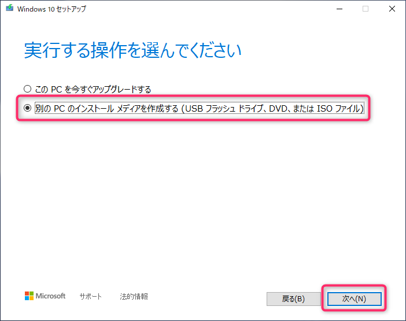Click the Microsoft logo
The image size is (406, 321).
45,296
